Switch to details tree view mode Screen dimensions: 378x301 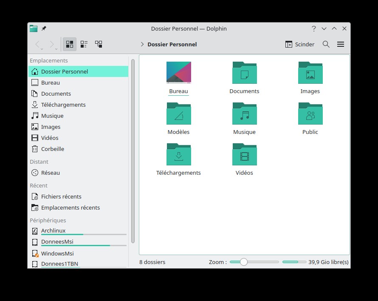pos(99,44)
